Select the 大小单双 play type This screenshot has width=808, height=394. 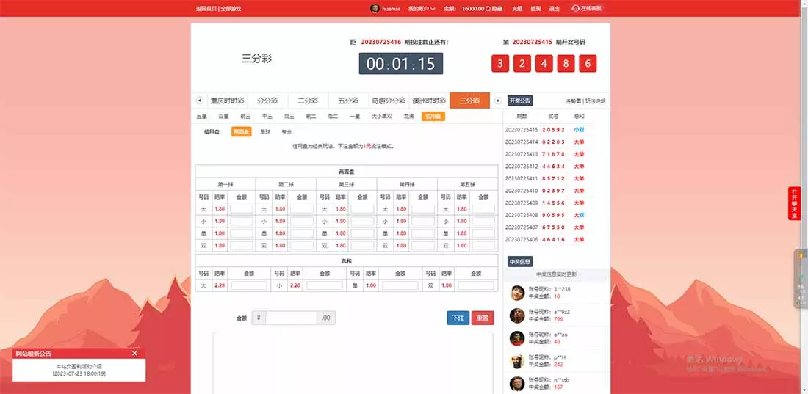point(381,116)
